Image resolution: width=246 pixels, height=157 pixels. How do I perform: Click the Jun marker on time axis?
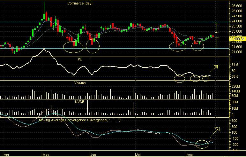[93, 153]
